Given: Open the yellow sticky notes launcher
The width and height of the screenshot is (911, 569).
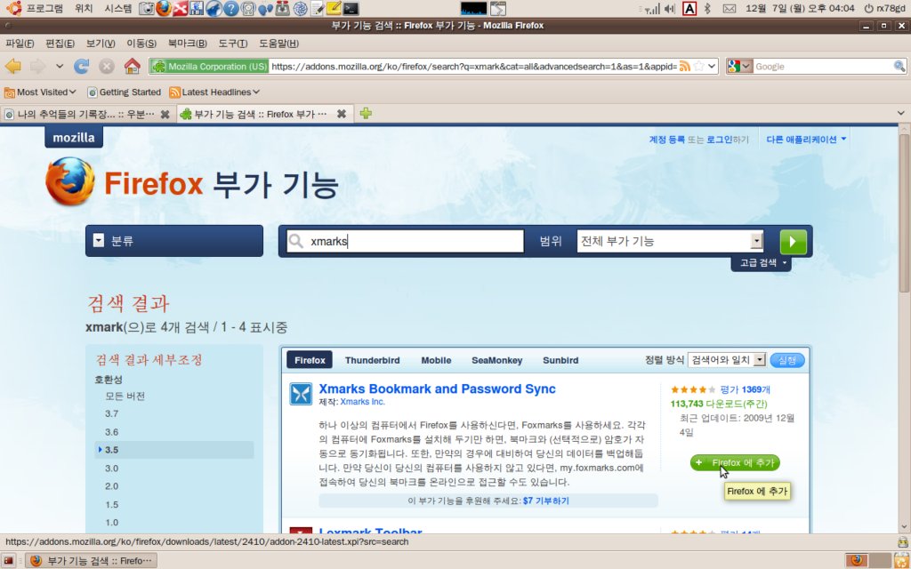Looking at the screenshot, I should 334,8.
